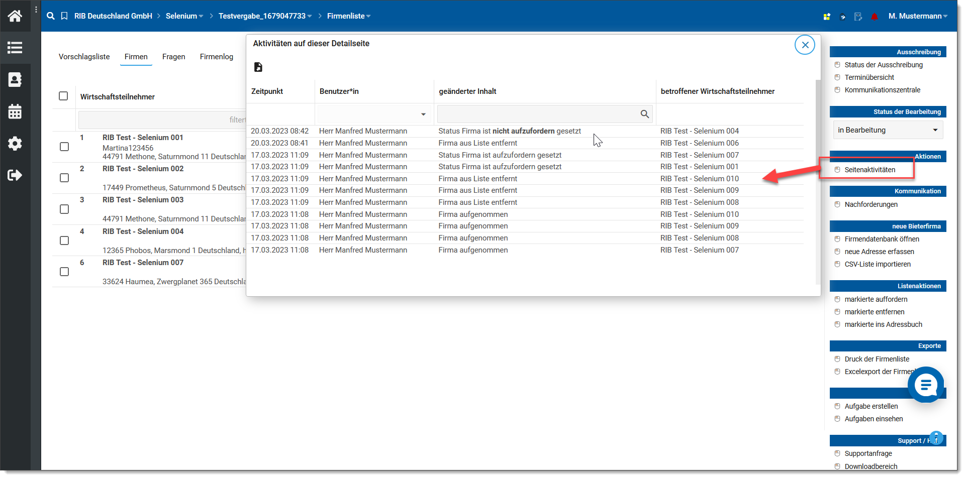
Task: Switch to the Firmenlog tab
Action: (x=216, y=57)
